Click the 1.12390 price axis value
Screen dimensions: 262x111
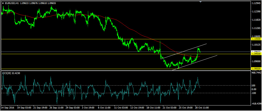tap(257, 12)
